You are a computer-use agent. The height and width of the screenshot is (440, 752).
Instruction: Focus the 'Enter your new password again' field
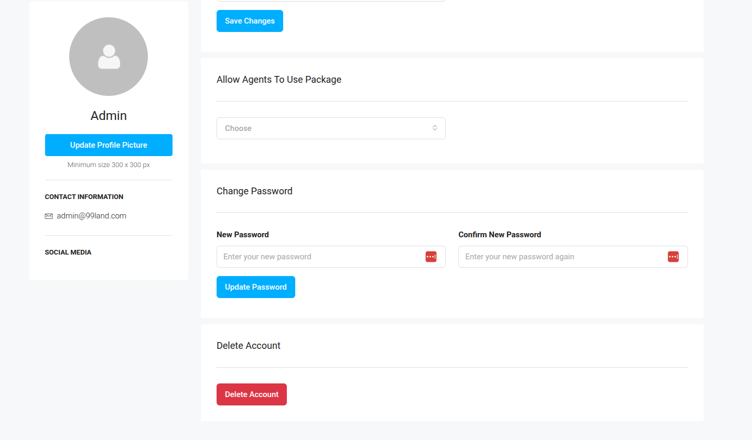[561, 257]
